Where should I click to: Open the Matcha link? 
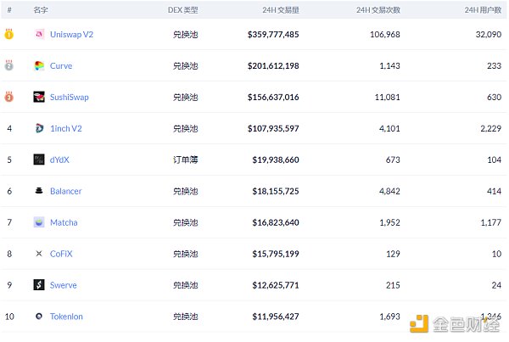(64, 222)
